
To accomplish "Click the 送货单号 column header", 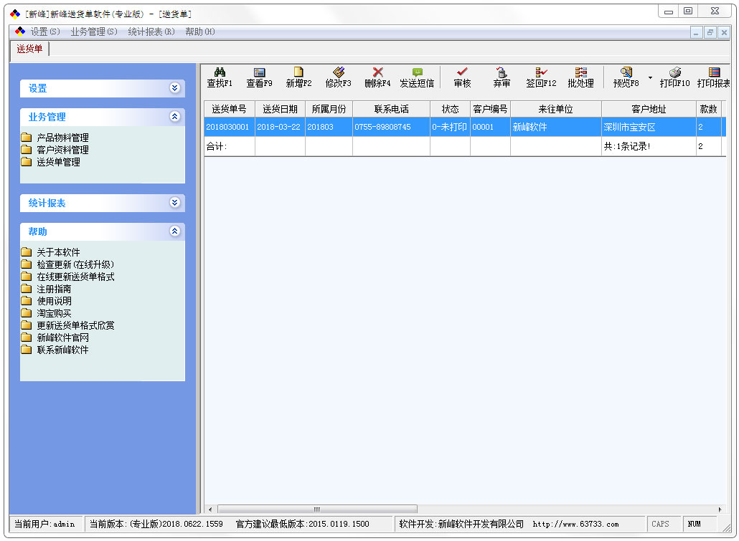I will point(229,109).
